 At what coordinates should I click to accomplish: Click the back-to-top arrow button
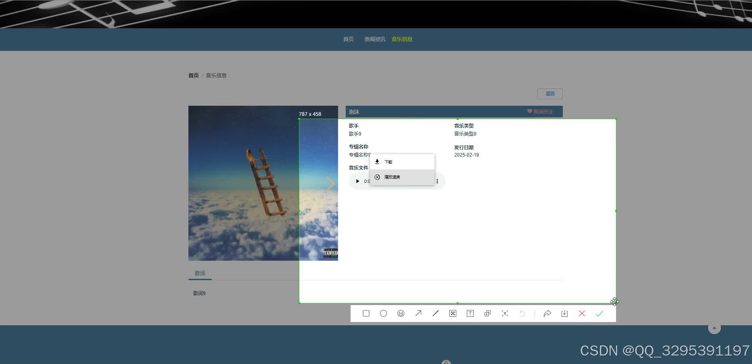(714, 328)
